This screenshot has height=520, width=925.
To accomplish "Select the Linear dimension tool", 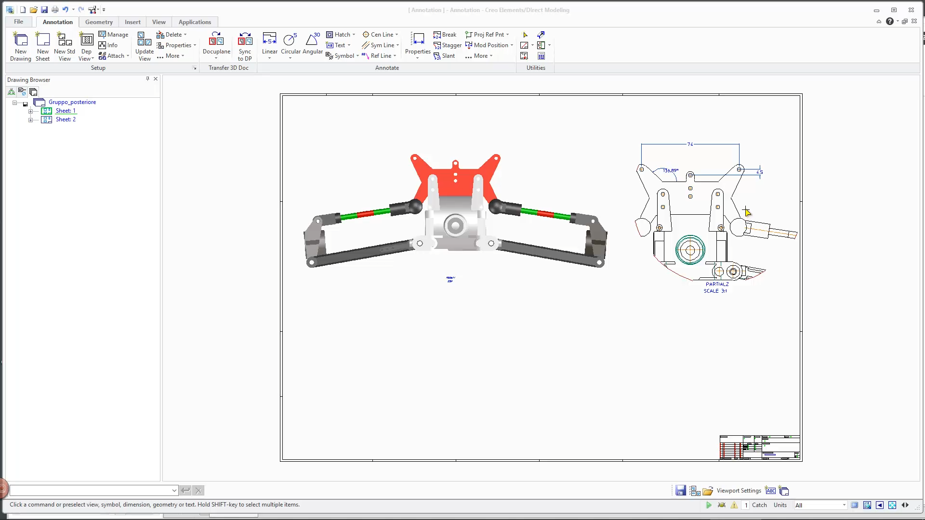I will (x=270, y=45).
